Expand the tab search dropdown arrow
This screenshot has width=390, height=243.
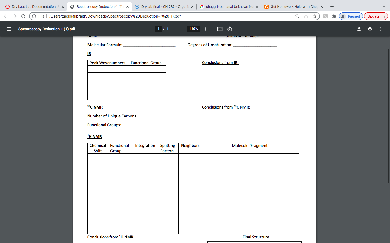(384, 7)
